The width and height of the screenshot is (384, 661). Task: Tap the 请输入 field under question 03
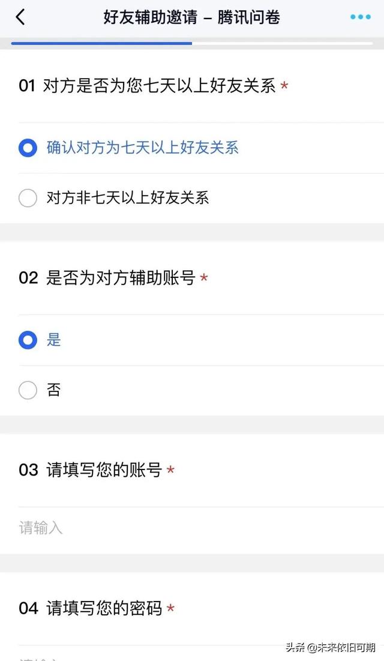coord(120,527)
